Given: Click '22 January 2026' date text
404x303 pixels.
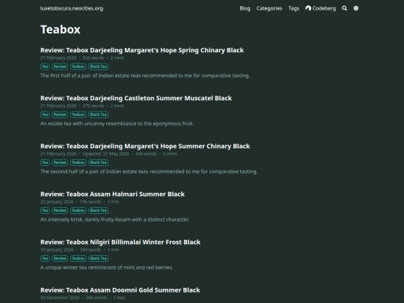Looking at the screenshot, I should (x=57, y=202).
